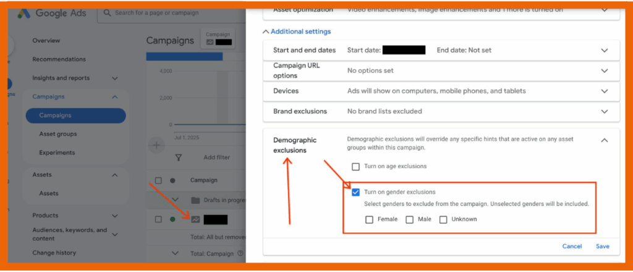Check the Female gender exclusion box
Image resolution: width=633 pixels, height=272 pixels.
click(x=369, y=219)
